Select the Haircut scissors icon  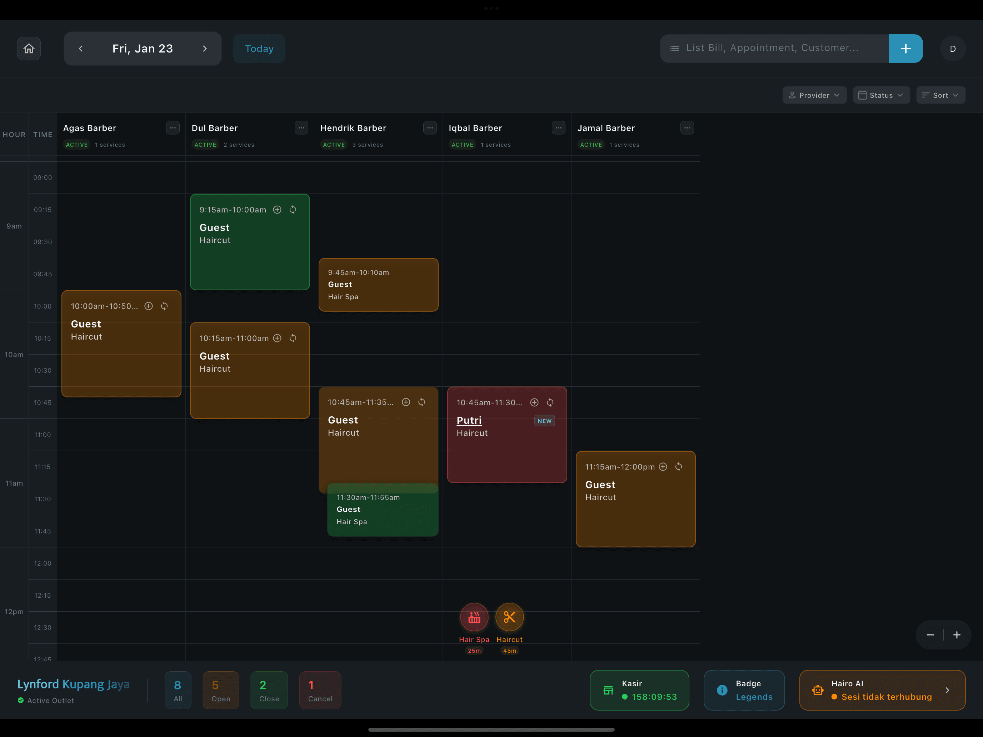pos(509,617)
